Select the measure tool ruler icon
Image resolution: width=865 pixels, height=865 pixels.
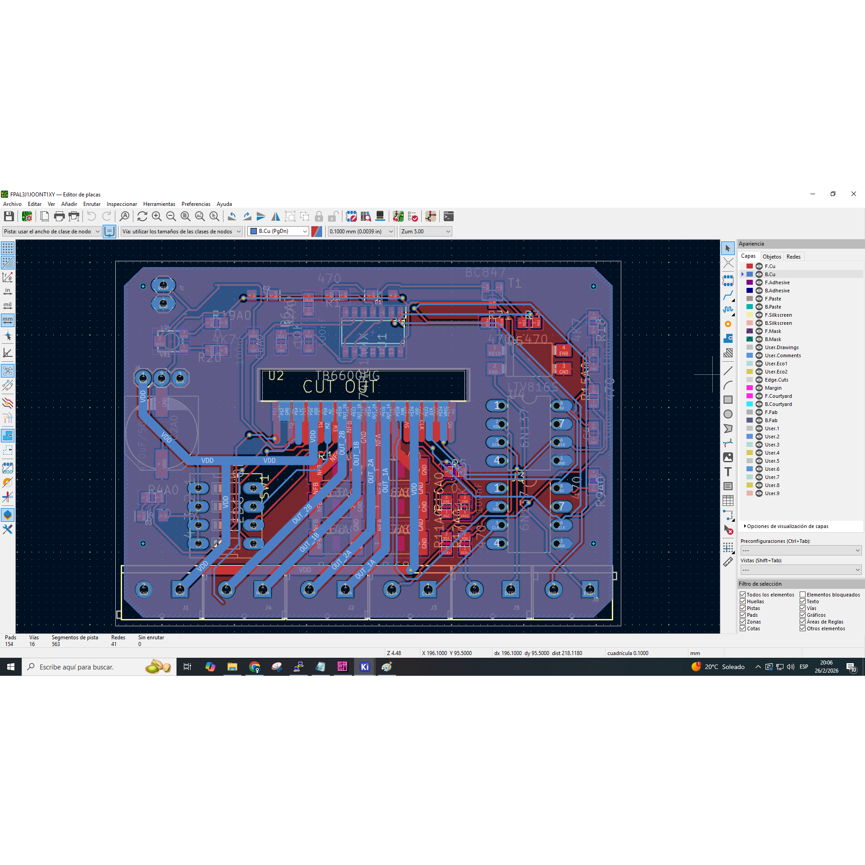pyautogui.click(x=728, y=562)
